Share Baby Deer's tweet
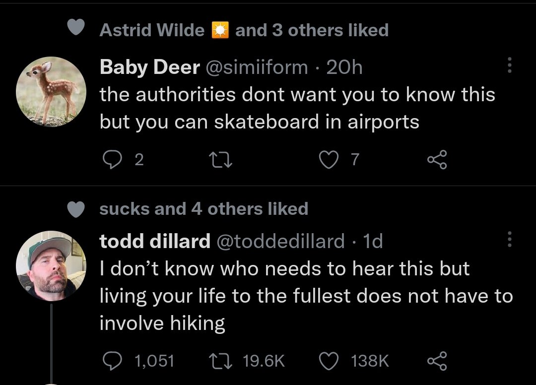536x385 pixels. point(437,160)
